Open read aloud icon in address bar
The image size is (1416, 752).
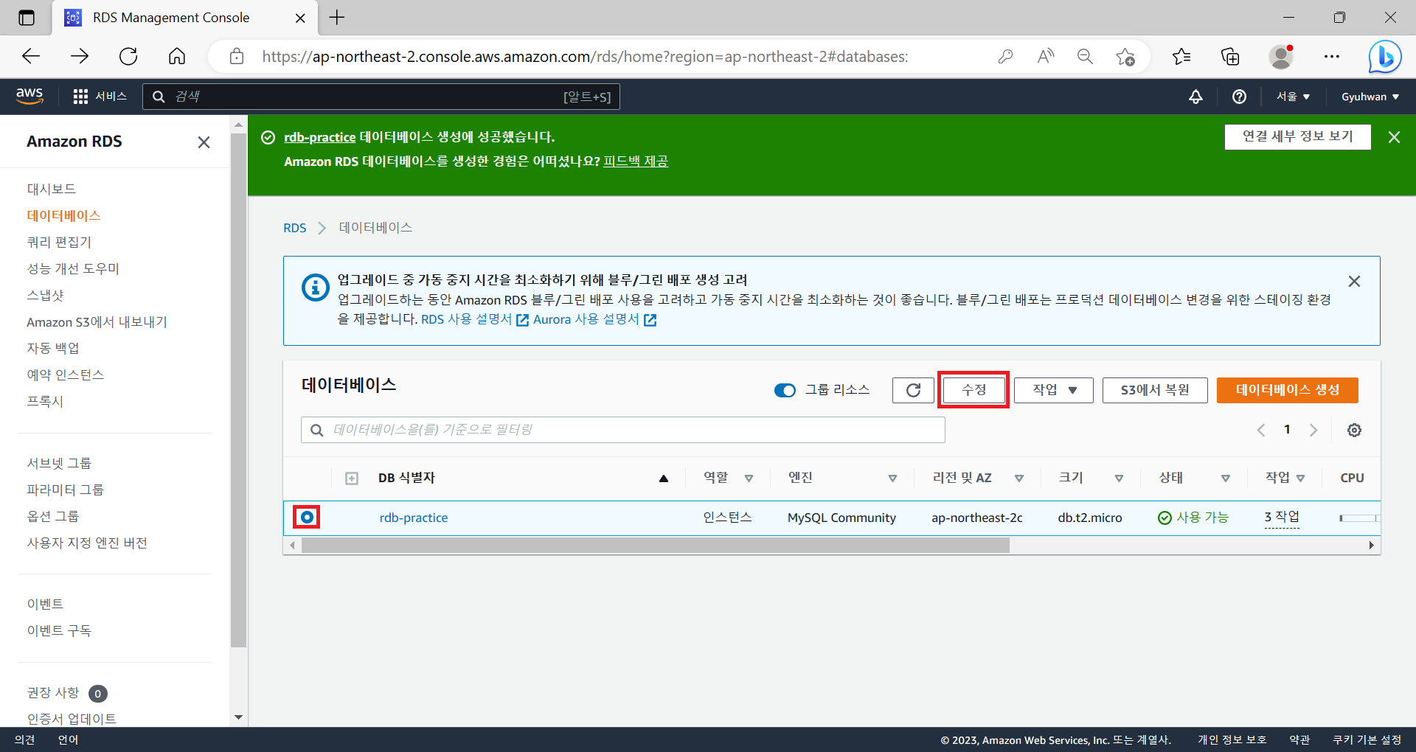pyautogui.click(x=1045, y=56)
